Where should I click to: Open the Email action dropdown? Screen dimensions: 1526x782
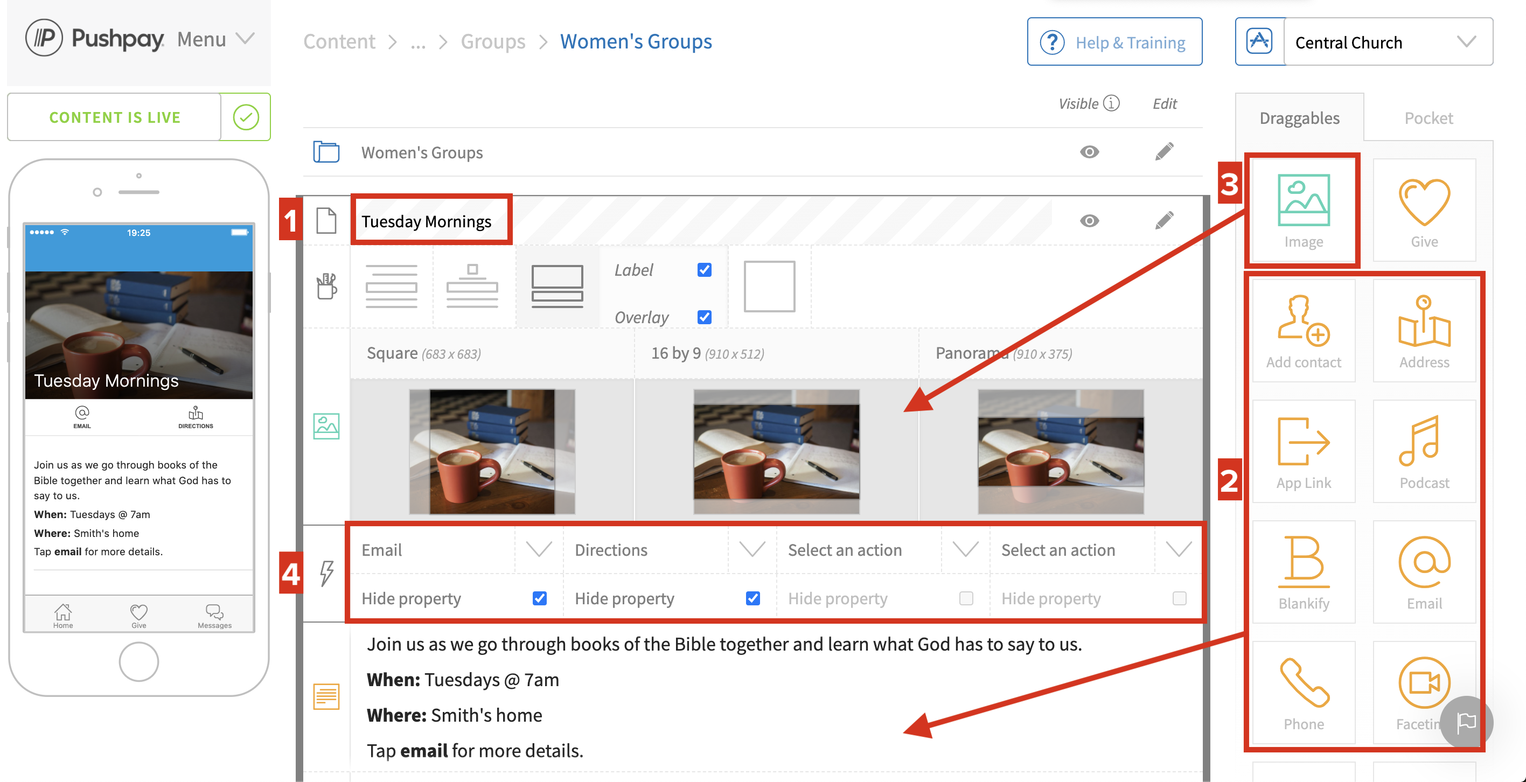click(x=539, y=550)
